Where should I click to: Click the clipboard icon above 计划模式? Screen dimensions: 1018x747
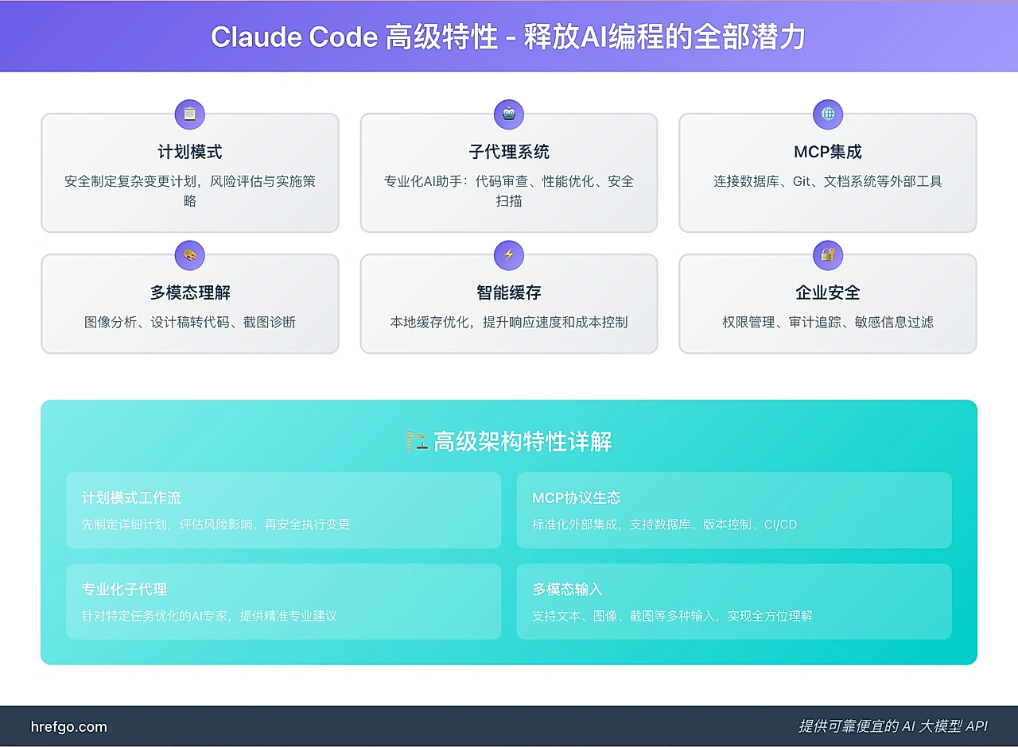tap(190, 114)
